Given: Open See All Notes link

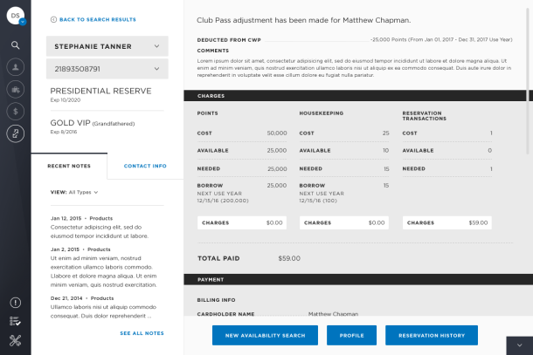Looking at the screenshot, I should pos(142,333).
